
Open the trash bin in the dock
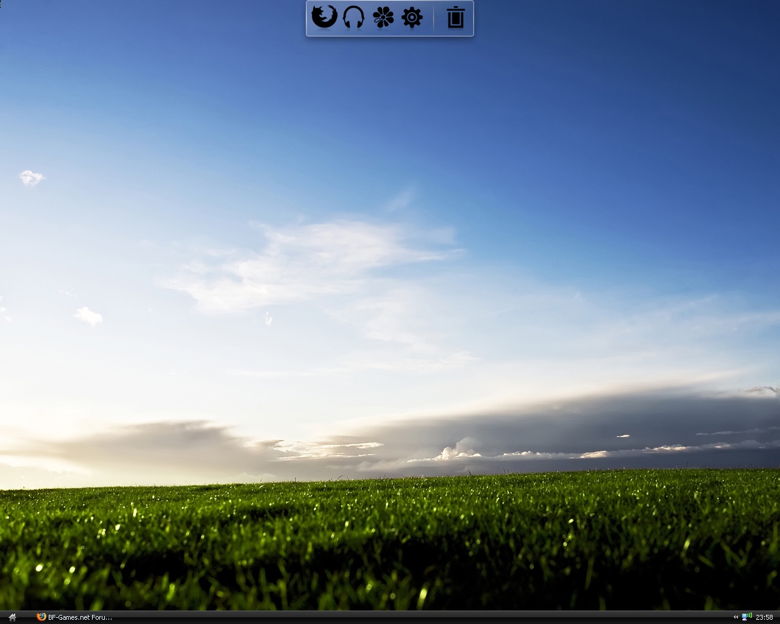click(x=455, y=18)
